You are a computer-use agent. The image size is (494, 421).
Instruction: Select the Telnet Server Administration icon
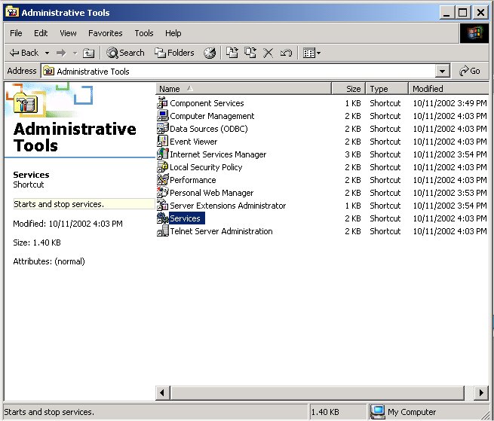coord(163,231)
